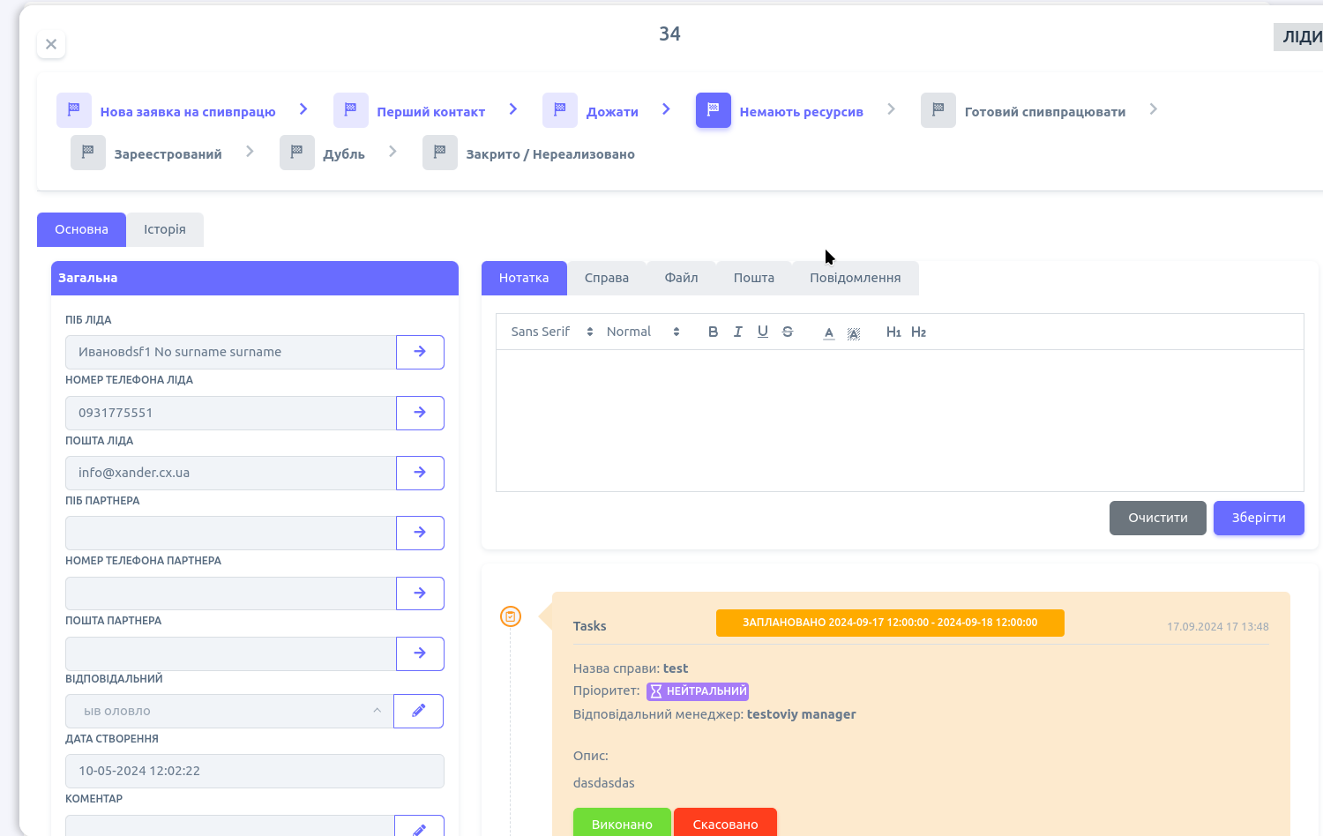Click the flag icon for Немають ресурсив stage
This screenshot has width=1323, height=836.
pos(713,110)
